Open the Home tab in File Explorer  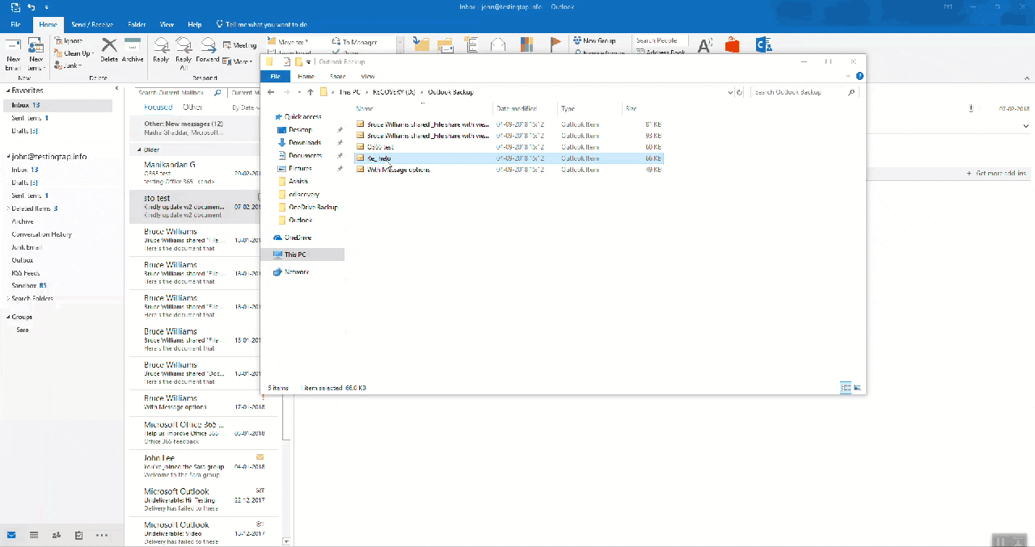click(x=306, y=76)
